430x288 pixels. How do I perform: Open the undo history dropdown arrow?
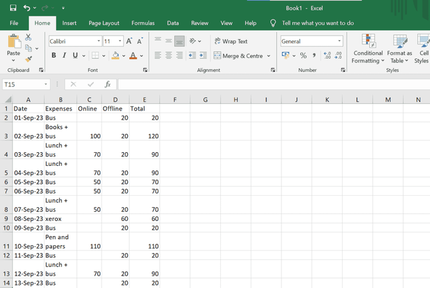(35, 8)
